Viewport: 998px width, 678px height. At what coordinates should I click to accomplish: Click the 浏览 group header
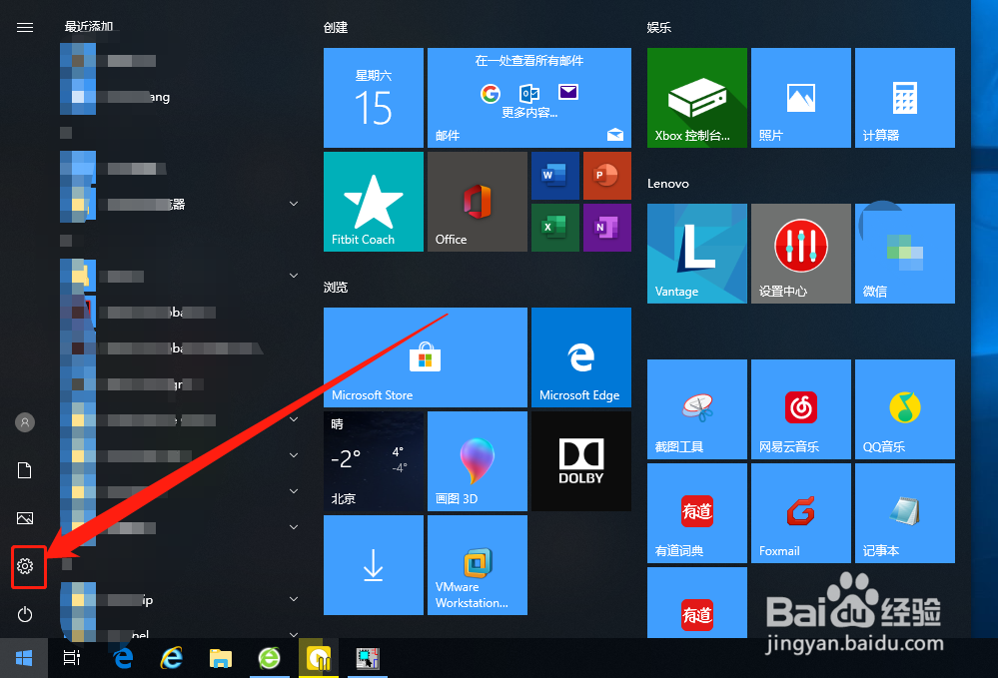(336, 287)
